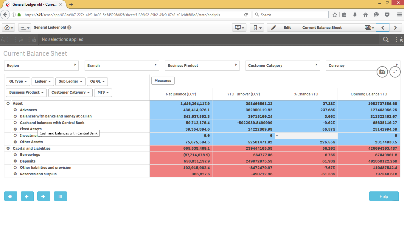Take a snapshot with the camera icon
407x229 pixels.
point(382,72)
